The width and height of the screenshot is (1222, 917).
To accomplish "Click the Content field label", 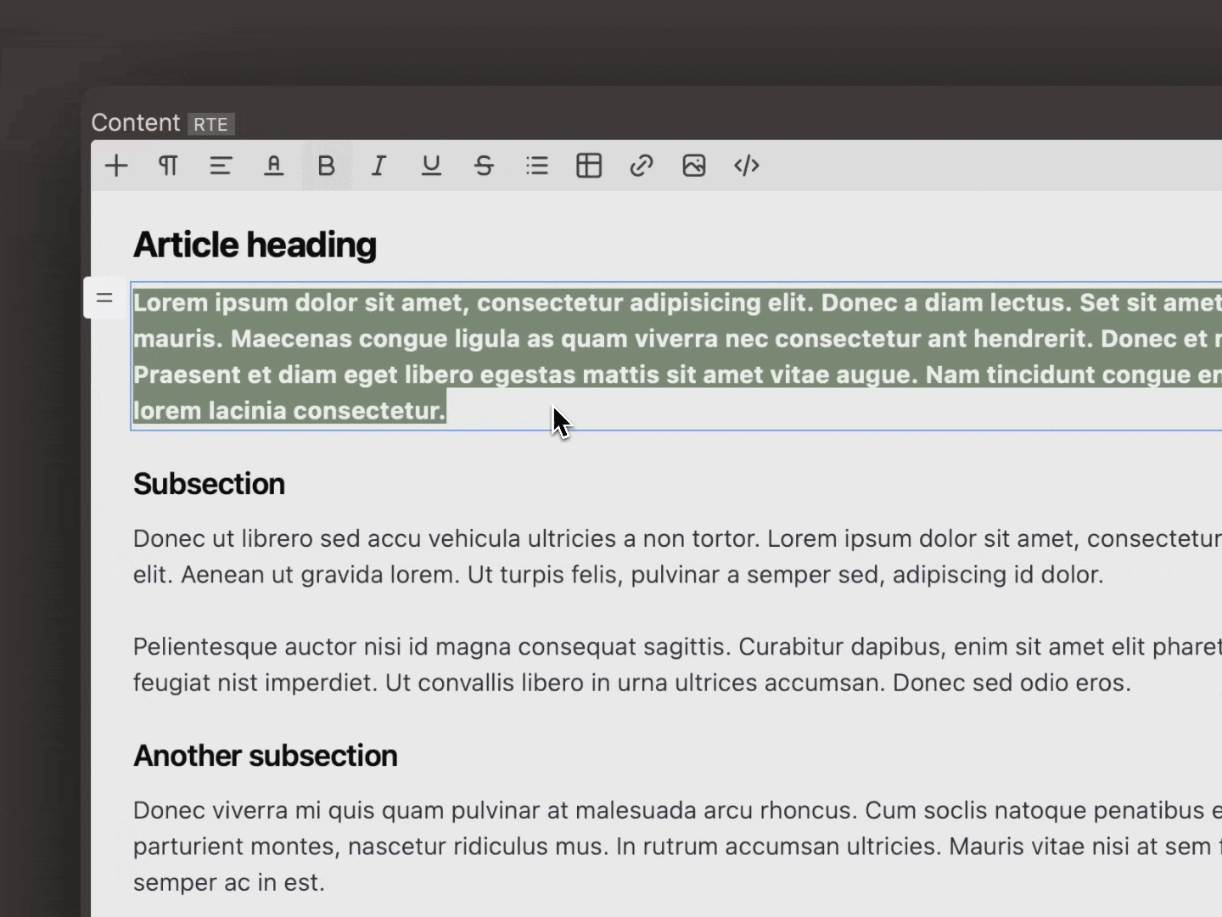I will (x=136, y=122).
